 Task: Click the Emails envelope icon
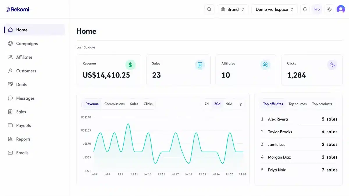coord(10,153)
